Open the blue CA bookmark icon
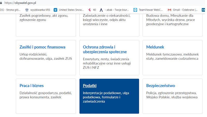Screen dimensions: 207x117 click(x=203, y=10)
